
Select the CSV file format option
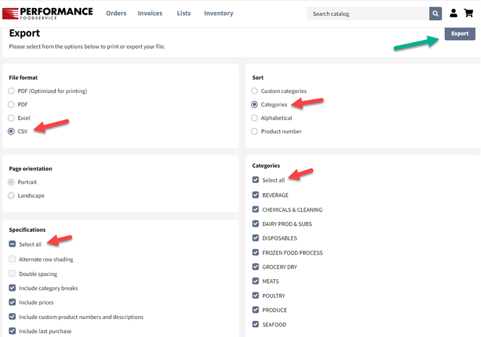[11, 132]
